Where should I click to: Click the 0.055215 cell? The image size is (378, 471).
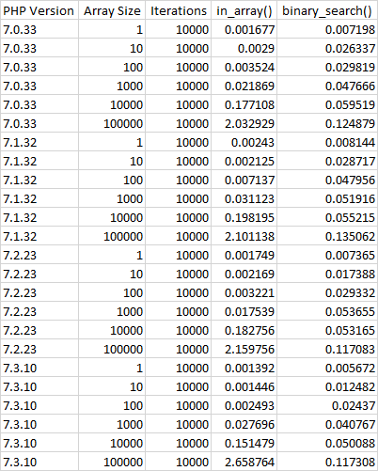(x=327, y=217)
